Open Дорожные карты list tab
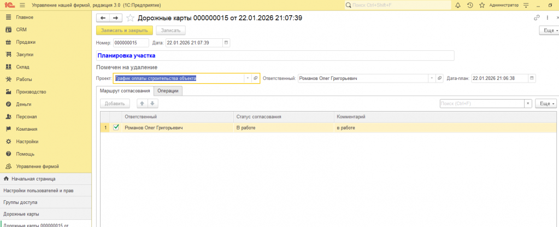 tap(46, 214)
